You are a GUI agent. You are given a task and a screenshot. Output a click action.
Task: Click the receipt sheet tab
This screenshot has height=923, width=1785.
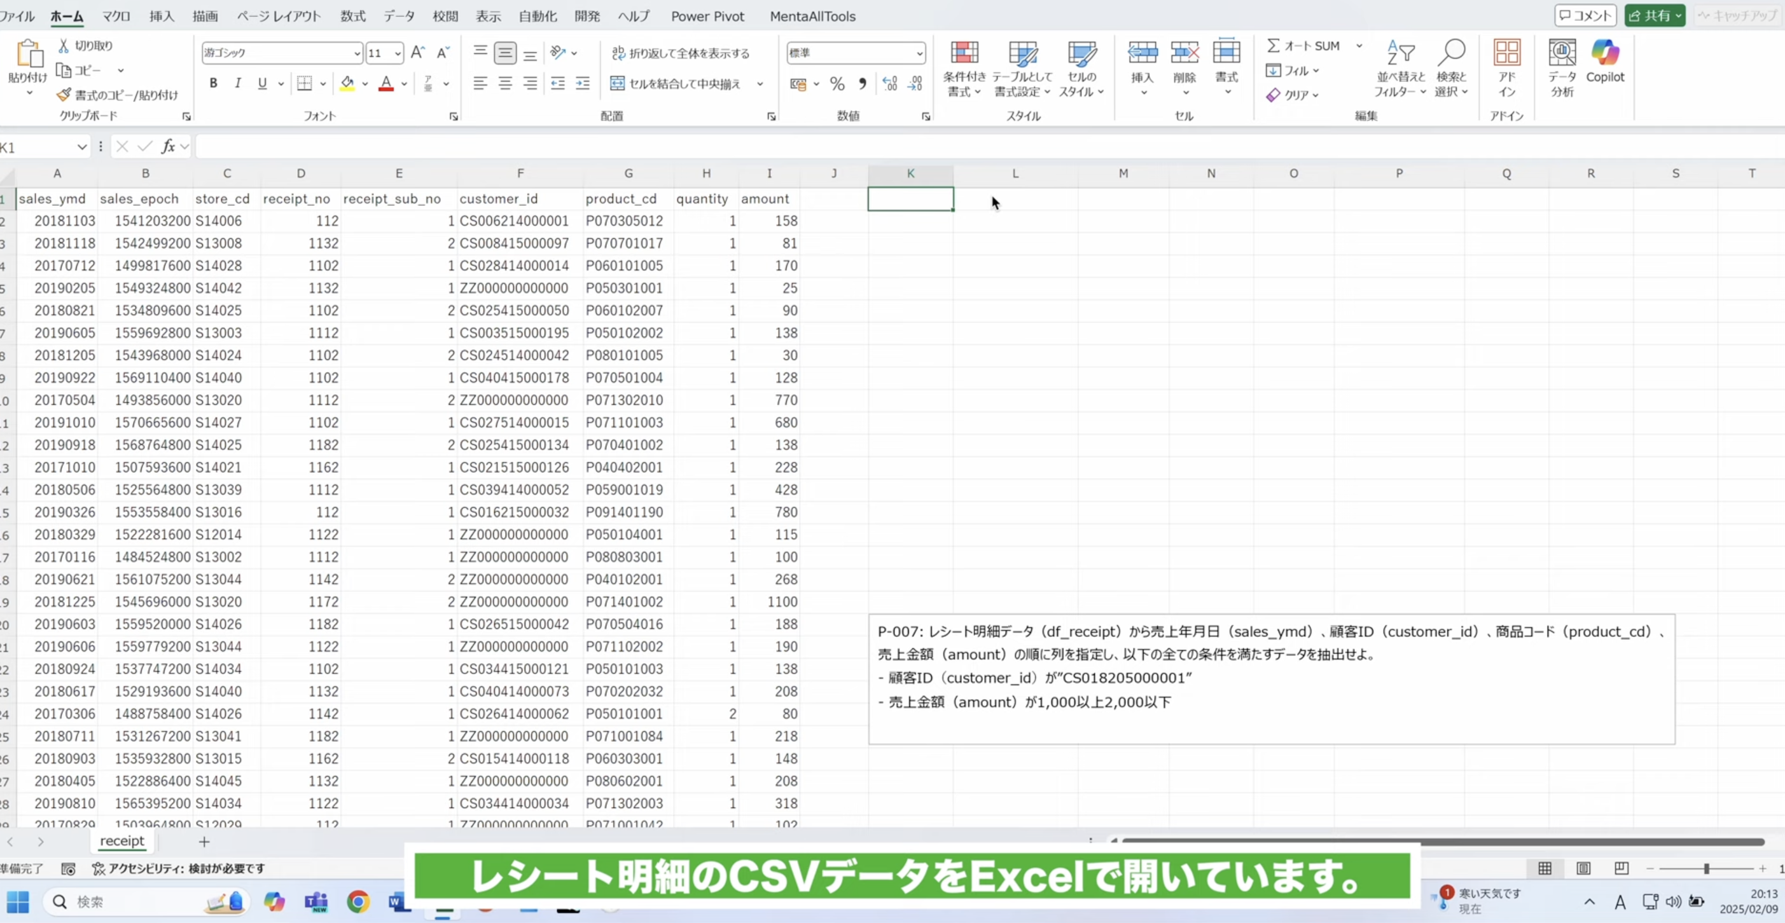pyautogui.click(x=122, y=840)
